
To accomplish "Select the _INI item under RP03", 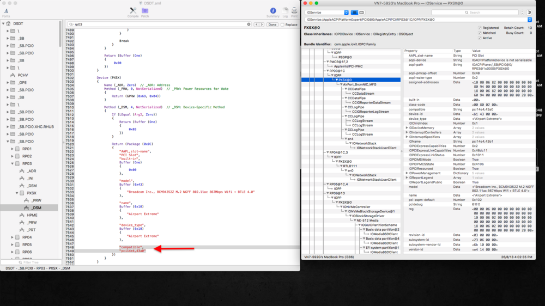I will (x=28, y=178).
